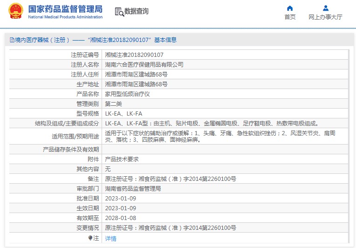The image size is (356, 248).
Task: Select 湖南省药品监督管理局 approval department
Action: pyautogui.click(x=133, y=188)
